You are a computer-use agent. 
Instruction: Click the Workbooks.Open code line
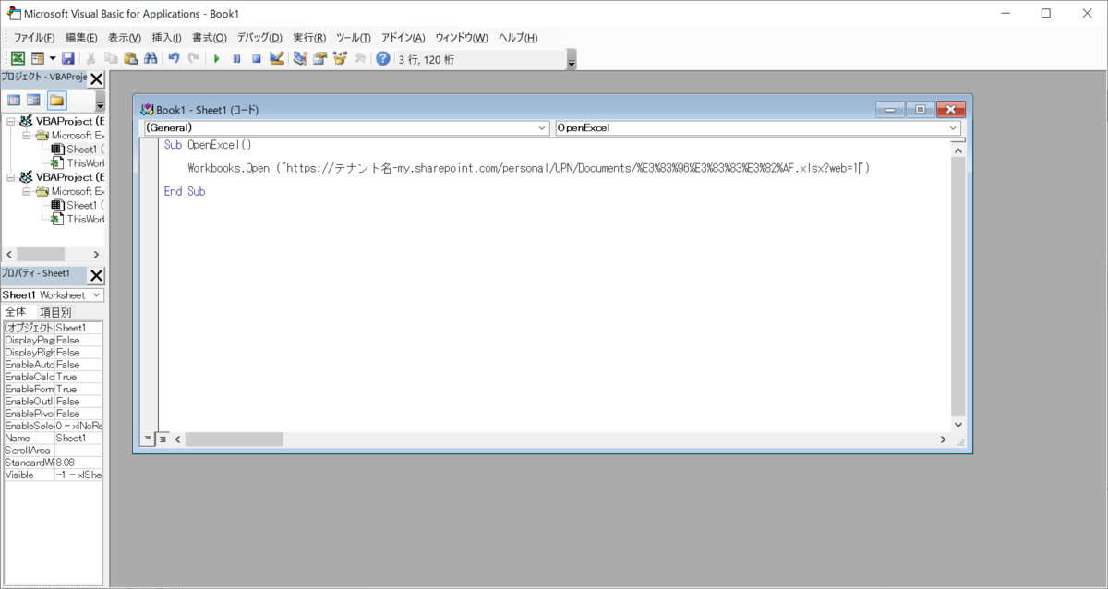[x=529, y=168]
